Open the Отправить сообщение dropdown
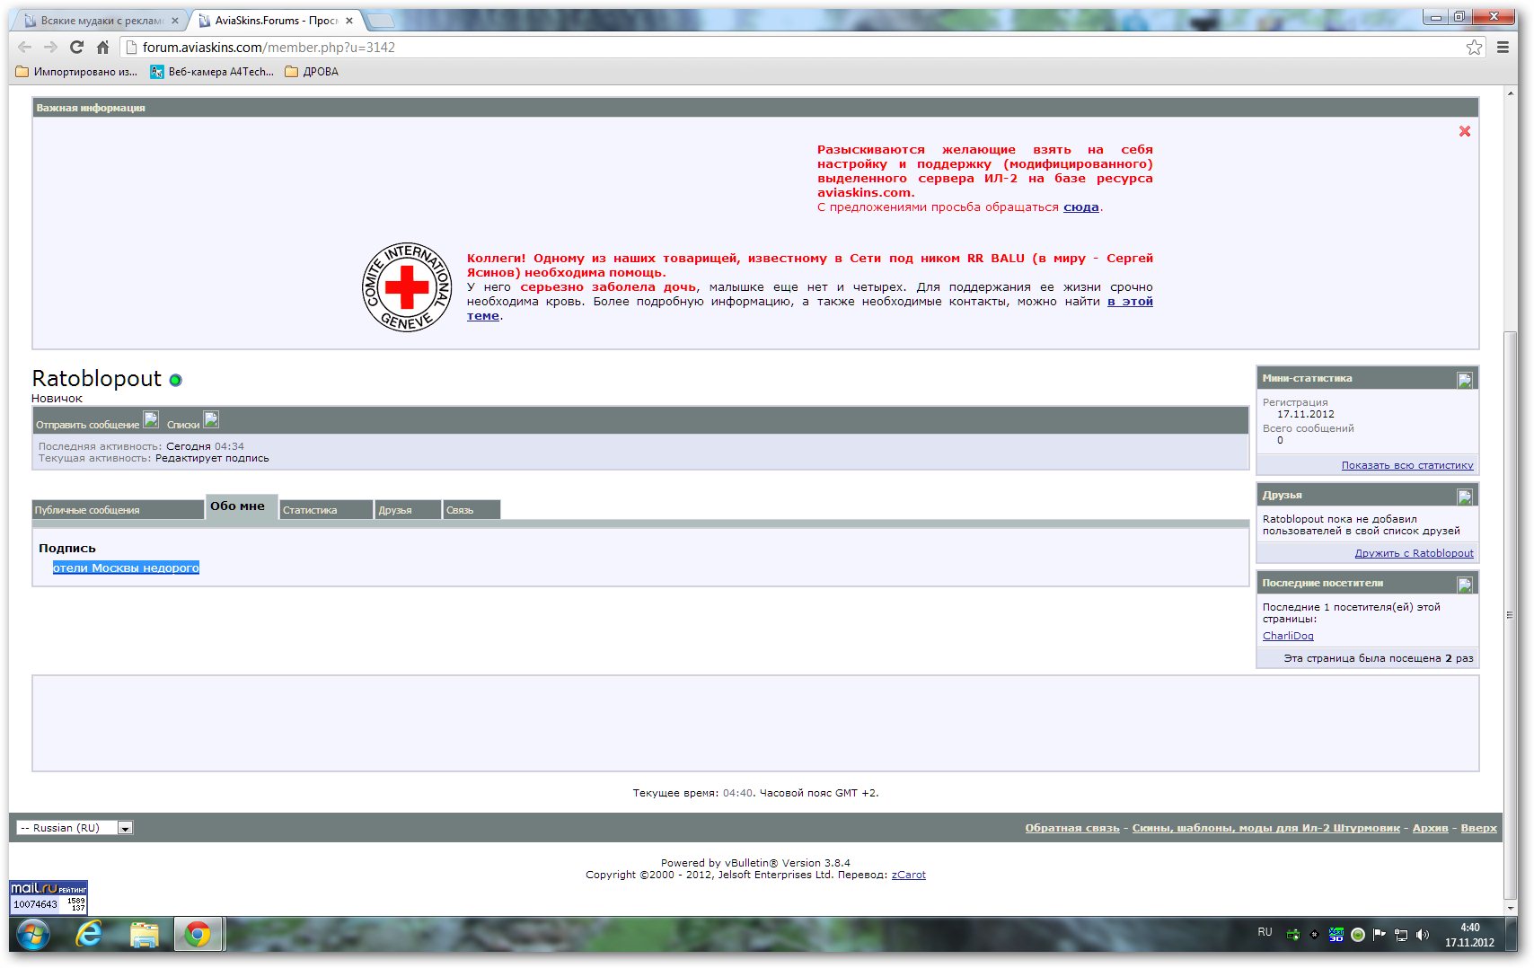 (x=97, y=421)
